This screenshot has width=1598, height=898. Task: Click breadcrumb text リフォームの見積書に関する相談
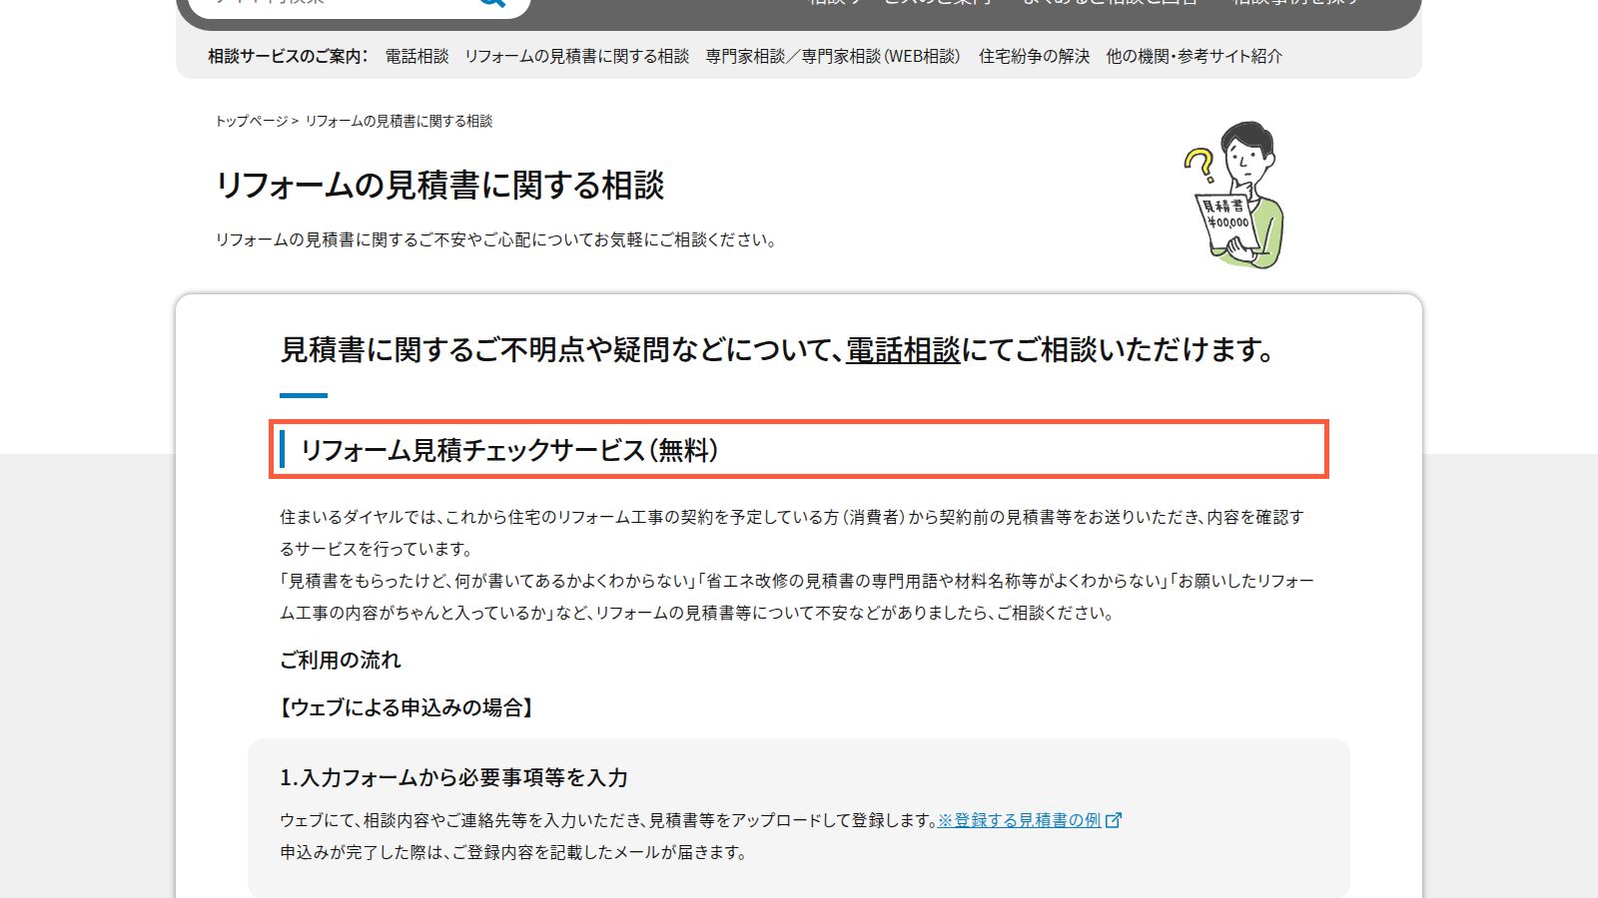click(x=399, y=121)
